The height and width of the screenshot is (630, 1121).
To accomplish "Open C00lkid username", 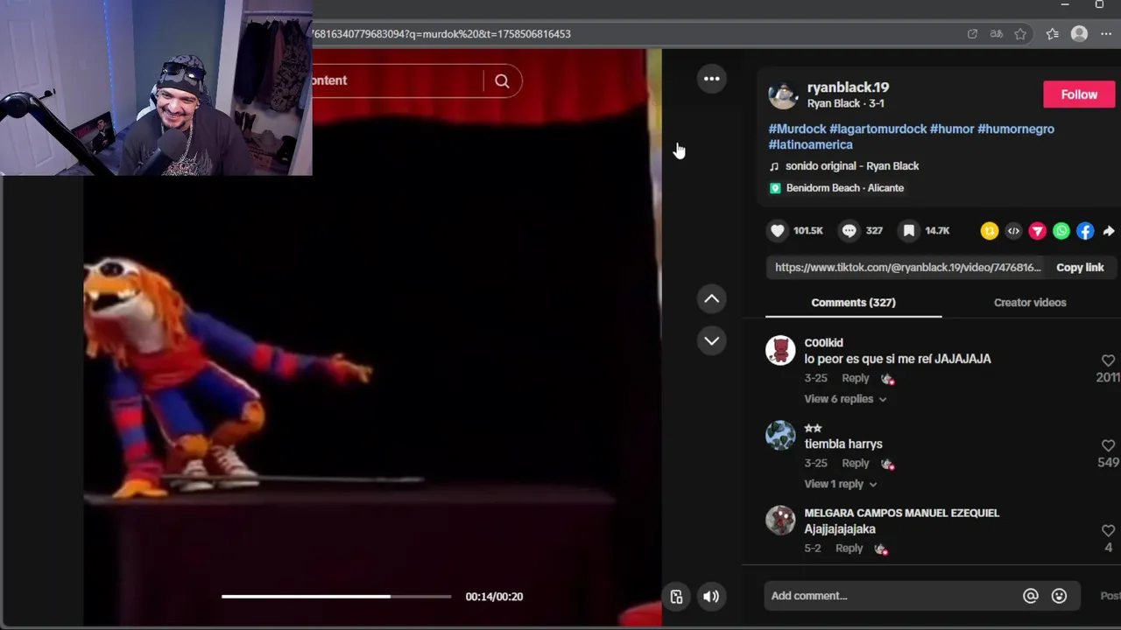I will coord(823,343).
